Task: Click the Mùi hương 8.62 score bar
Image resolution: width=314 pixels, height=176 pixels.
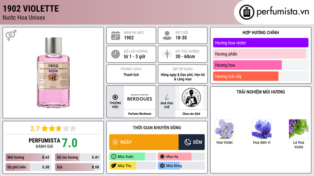Action: tap(29, 157)
